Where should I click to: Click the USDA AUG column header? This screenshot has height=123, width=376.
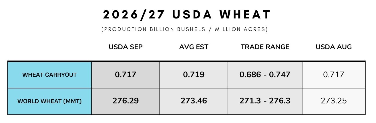[x=334, y=47]
